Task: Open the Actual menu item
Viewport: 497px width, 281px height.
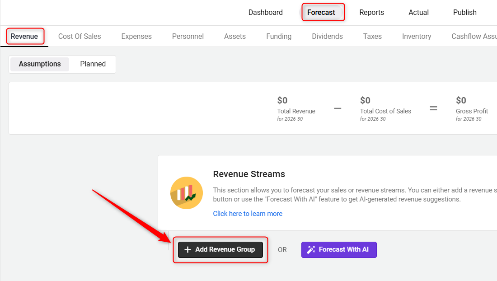Action: click(x=419, y=13)
